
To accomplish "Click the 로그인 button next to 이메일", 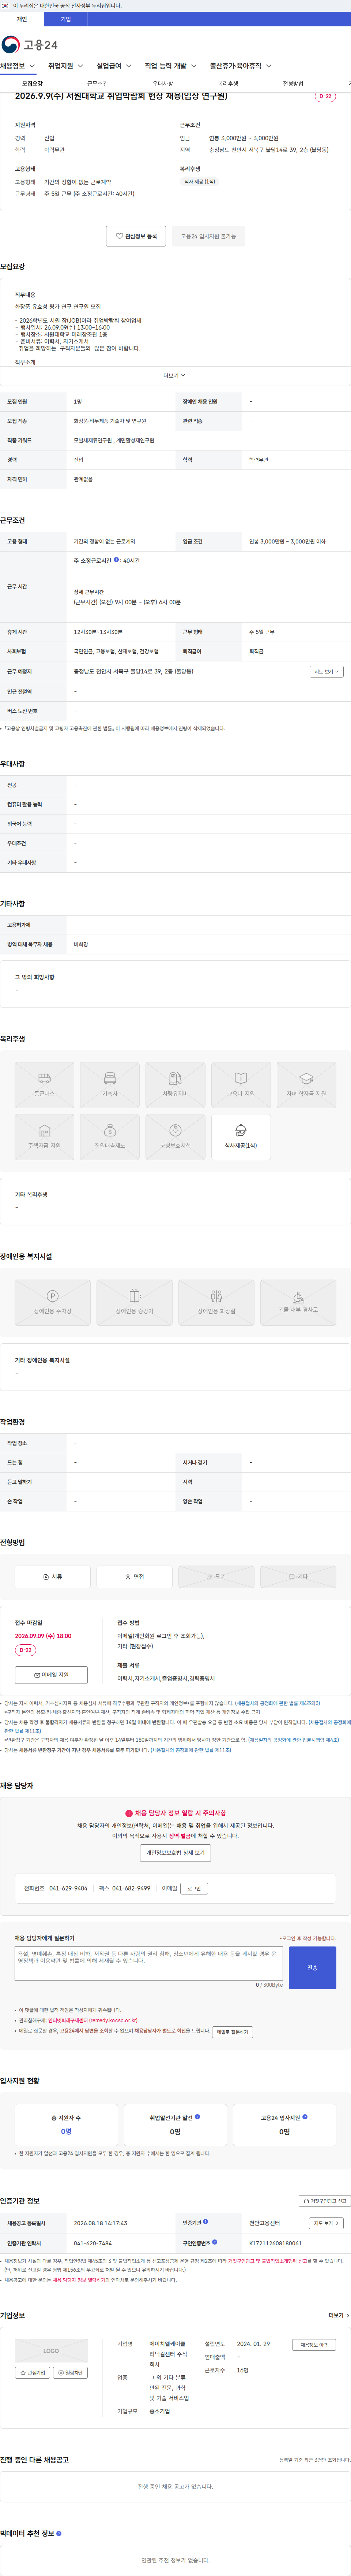I will click(x=195, y=1889).
